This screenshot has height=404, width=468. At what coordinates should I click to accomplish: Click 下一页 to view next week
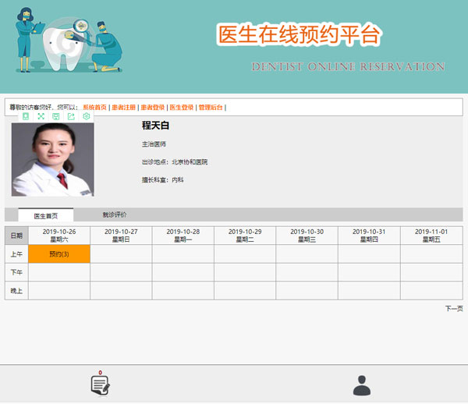point(453,309)
